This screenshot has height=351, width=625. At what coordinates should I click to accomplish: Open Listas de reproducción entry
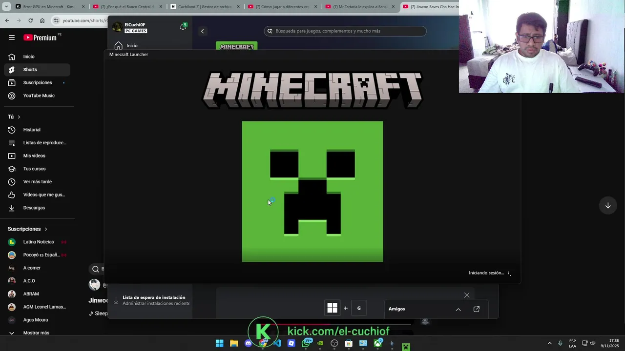click(37, 143)
